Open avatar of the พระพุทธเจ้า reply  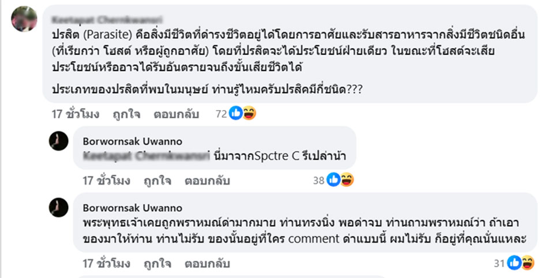59,208
